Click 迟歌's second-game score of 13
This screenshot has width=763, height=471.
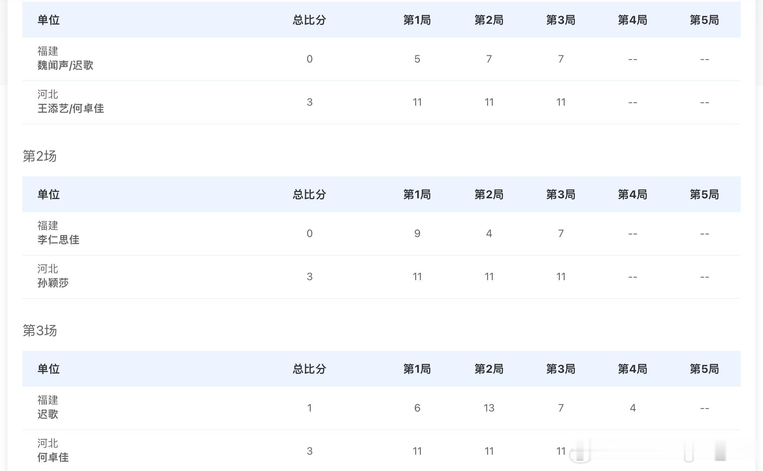coord(489,408)
